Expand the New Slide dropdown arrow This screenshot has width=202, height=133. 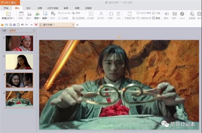[14, 18]
